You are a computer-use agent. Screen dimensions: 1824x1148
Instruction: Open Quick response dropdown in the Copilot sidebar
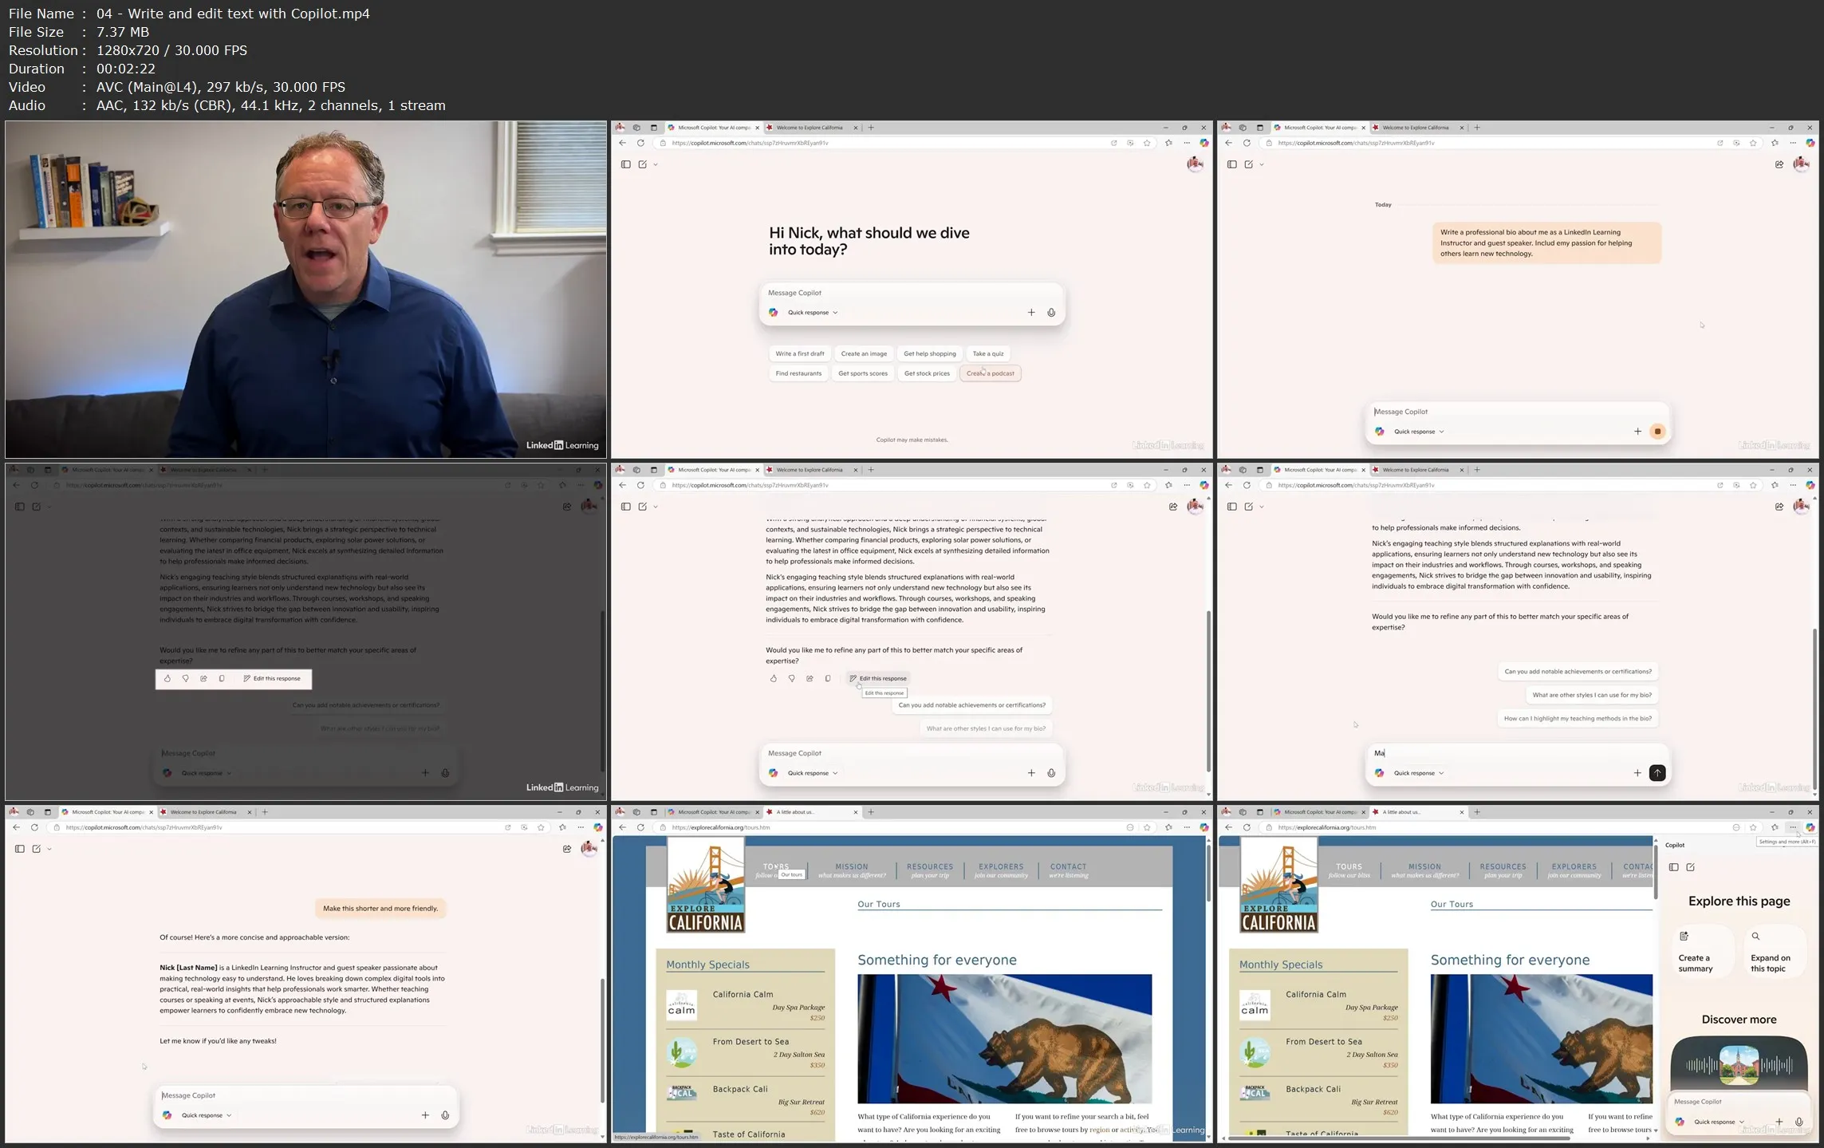pyautogui.click(x=1719, y=1122)
